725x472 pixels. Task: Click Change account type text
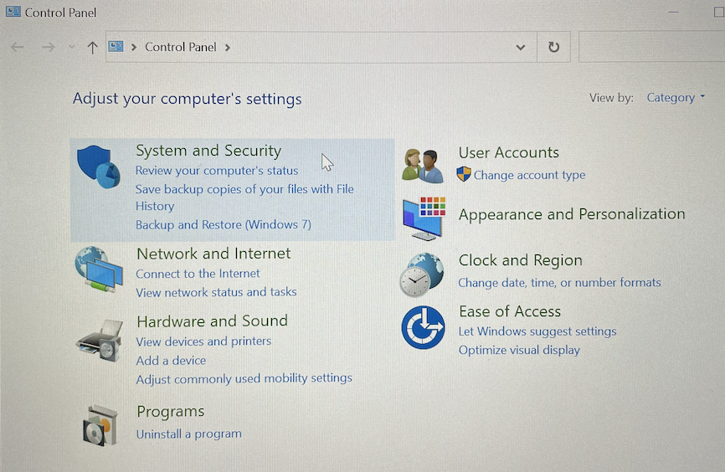[x=529, y=175]
